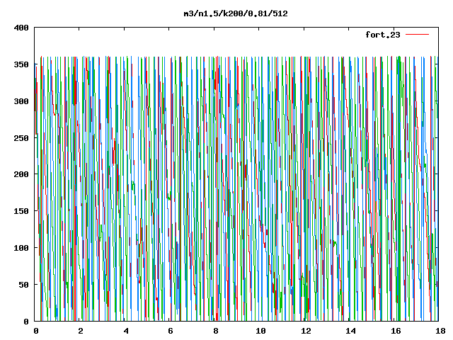The height and width of the screenshot is (340, 453).
Task: Click the plot title m3/n1.5/k200/0.81/512
Action: click(x=236, y=14)
